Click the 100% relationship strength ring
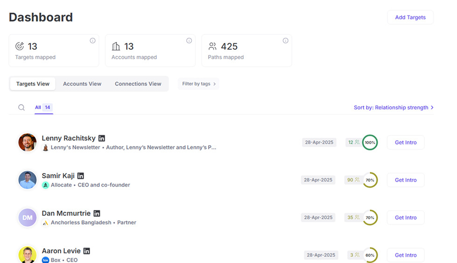This screenshot has height=263, width=457. (x=370, y=142)
